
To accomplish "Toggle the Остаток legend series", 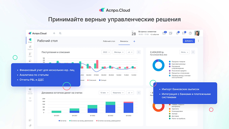I will [x=63, y=121].
